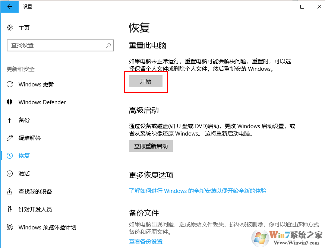Image resolution: width=325 pixels, height=248 pixels.
Task: Click the 针对开发人员 tools icon
Action: pos(9,209)
